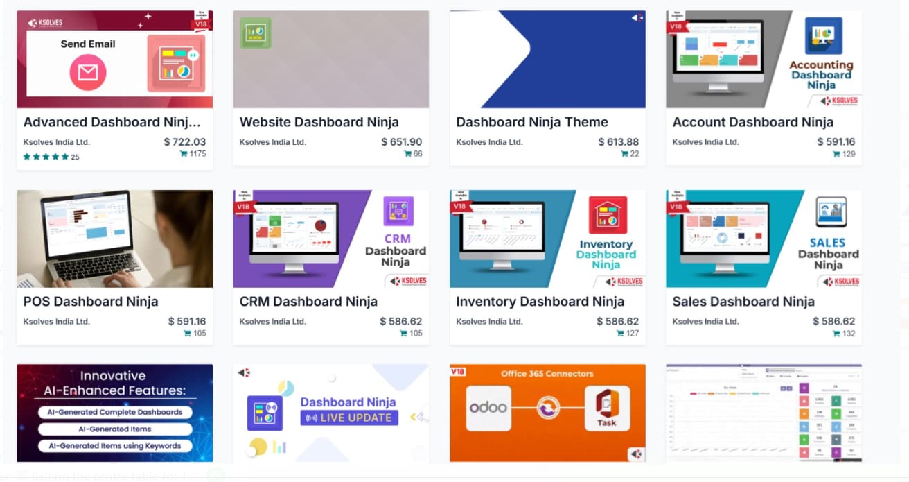Screen dimensions: 909x482
Task: Click the Inventory Dashboard Ninja title
Action: 540,302
